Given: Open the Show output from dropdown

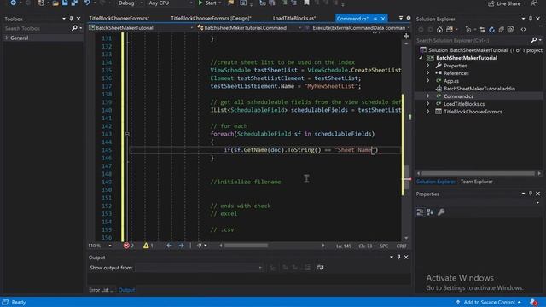Looking at the screenshot, I should 199,268.
